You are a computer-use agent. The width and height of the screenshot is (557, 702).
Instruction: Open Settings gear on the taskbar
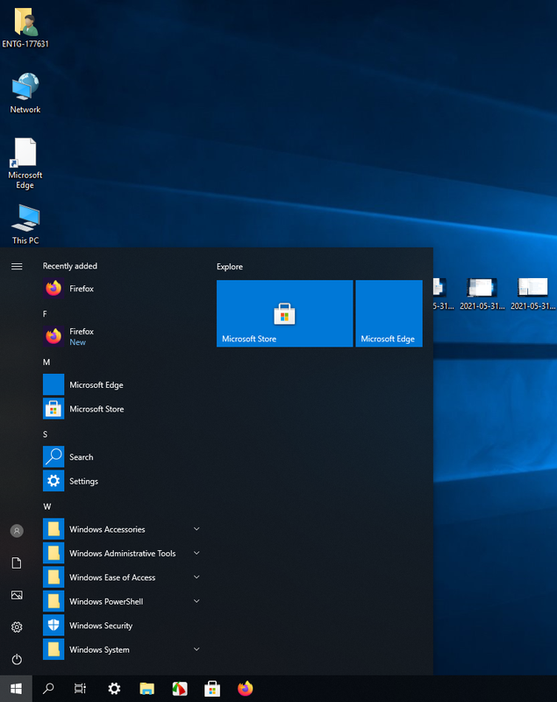114,689
